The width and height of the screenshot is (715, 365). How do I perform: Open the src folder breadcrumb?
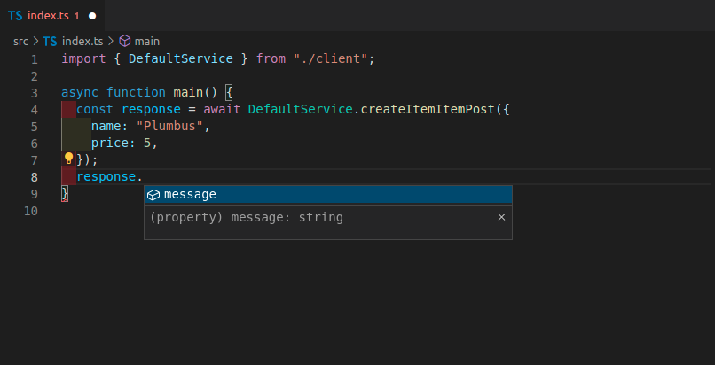(20, 41)
